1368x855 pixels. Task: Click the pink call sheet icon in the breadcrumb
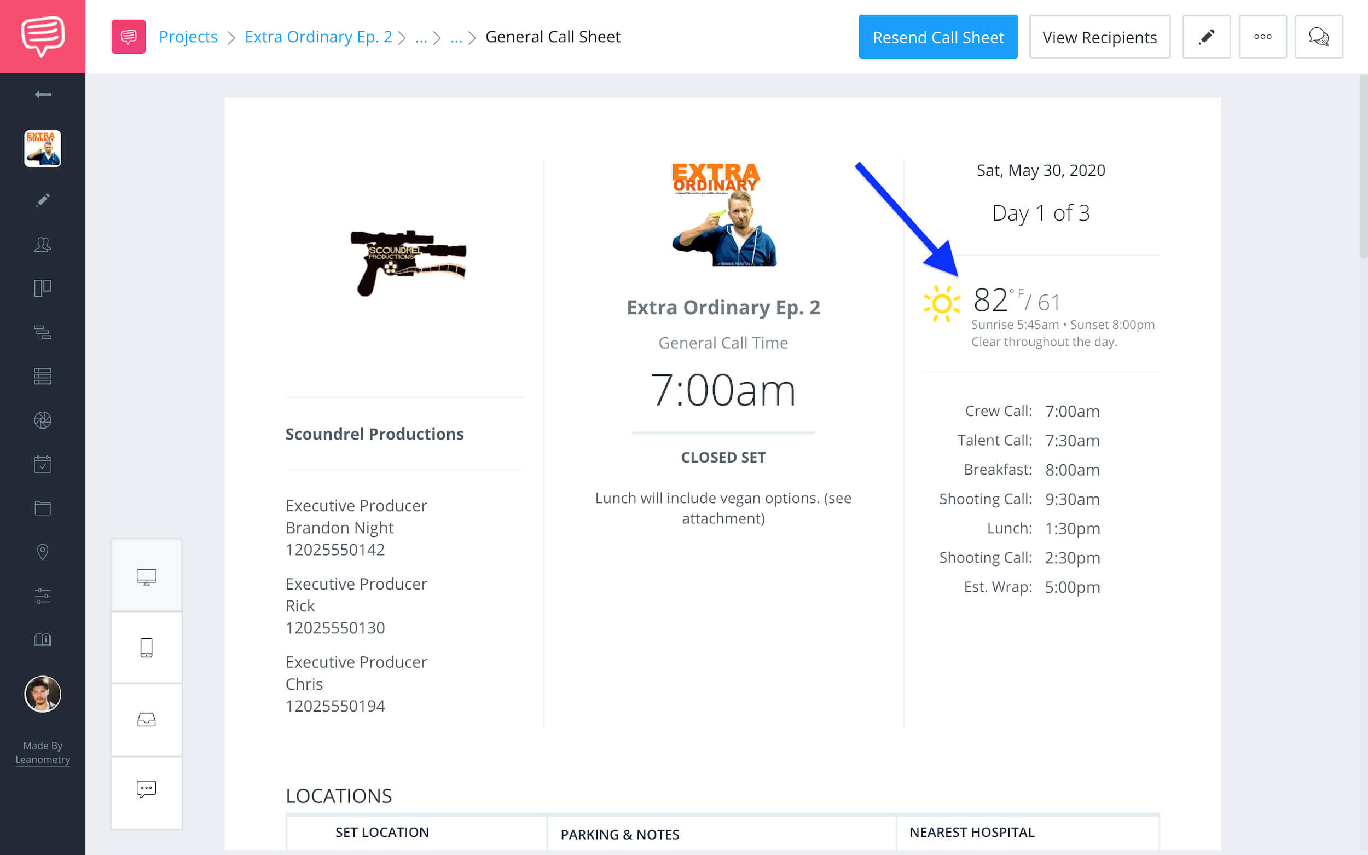(129, 37)
